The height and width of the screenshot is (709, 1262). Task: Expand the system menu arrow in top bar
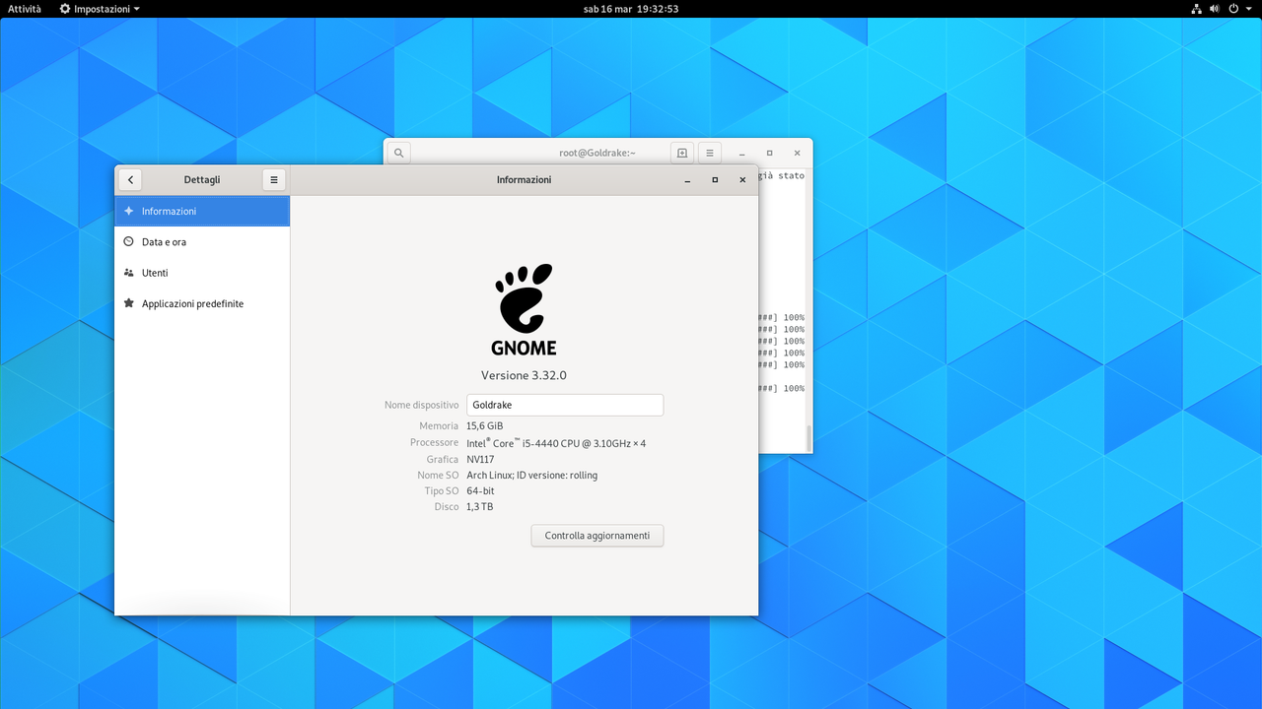(x=1248, y=9)
